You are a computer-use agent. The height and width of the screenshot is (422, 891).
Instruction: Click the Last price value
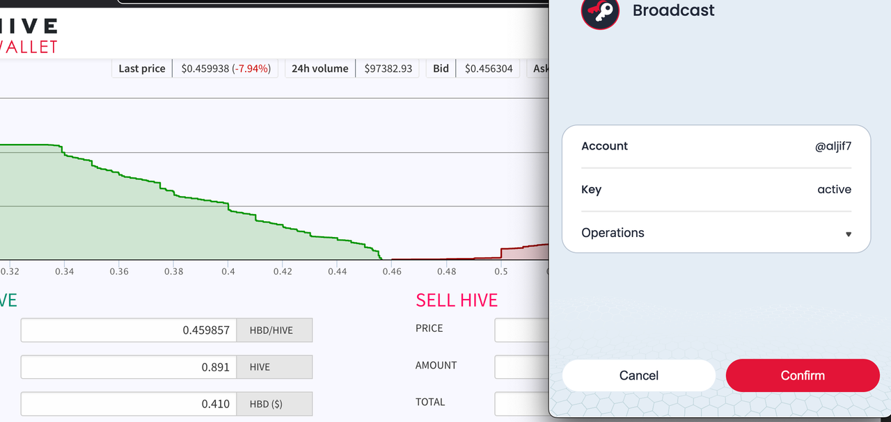226,69
